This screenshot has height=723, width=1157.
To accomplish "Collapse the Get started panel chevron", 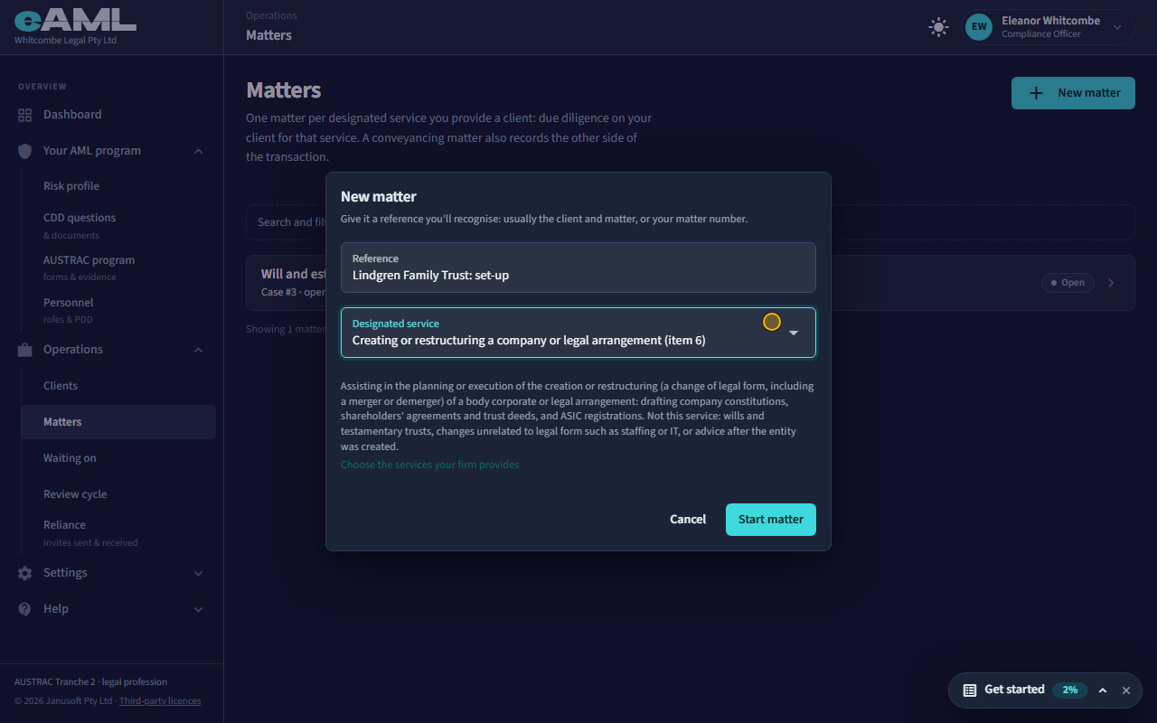I will [1103, 690].
